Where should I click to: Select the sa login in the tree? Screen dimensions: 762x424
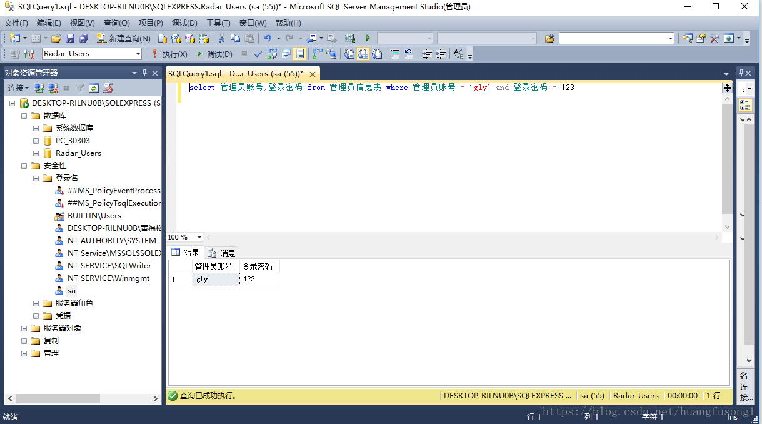(71, 291)
